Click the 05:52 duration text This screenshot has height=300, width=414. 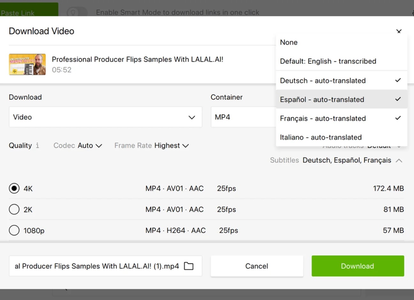point(62,70)
